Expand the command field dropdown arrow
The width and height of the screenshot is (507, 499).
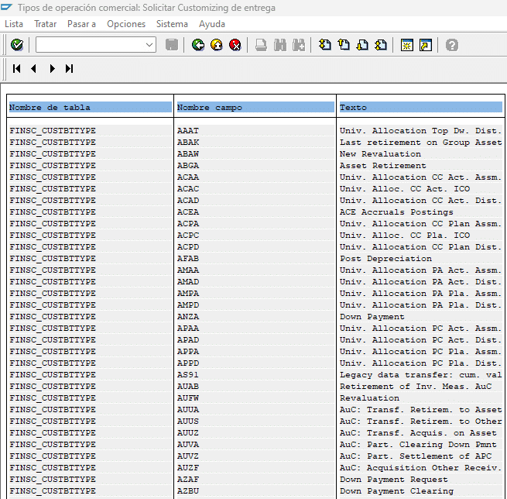tap(150, 46)
